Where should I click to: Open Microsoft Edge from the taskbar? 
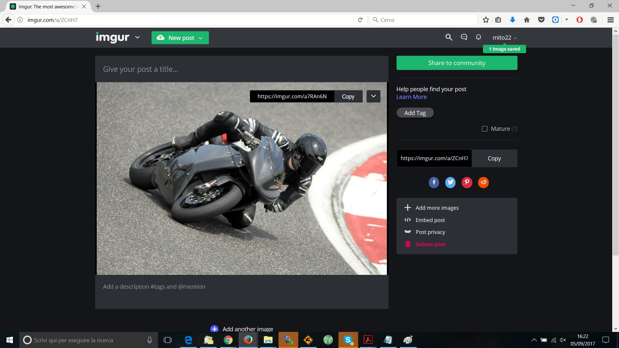[x=188, y=340]
